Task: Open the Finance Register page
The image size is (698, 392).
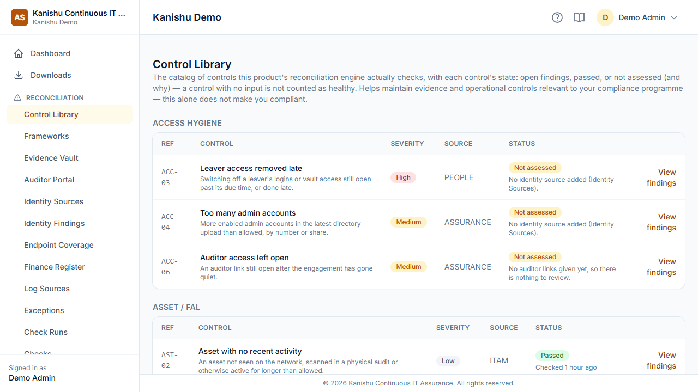Action: tap(55, 267)
